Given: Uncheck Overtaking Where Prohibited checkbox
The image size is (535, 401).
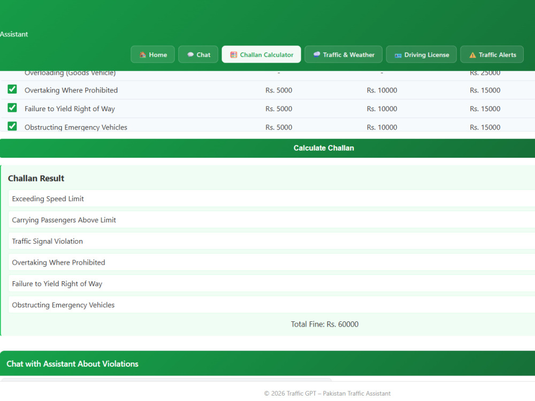Looking at the screenshot, I should point(12,89).
